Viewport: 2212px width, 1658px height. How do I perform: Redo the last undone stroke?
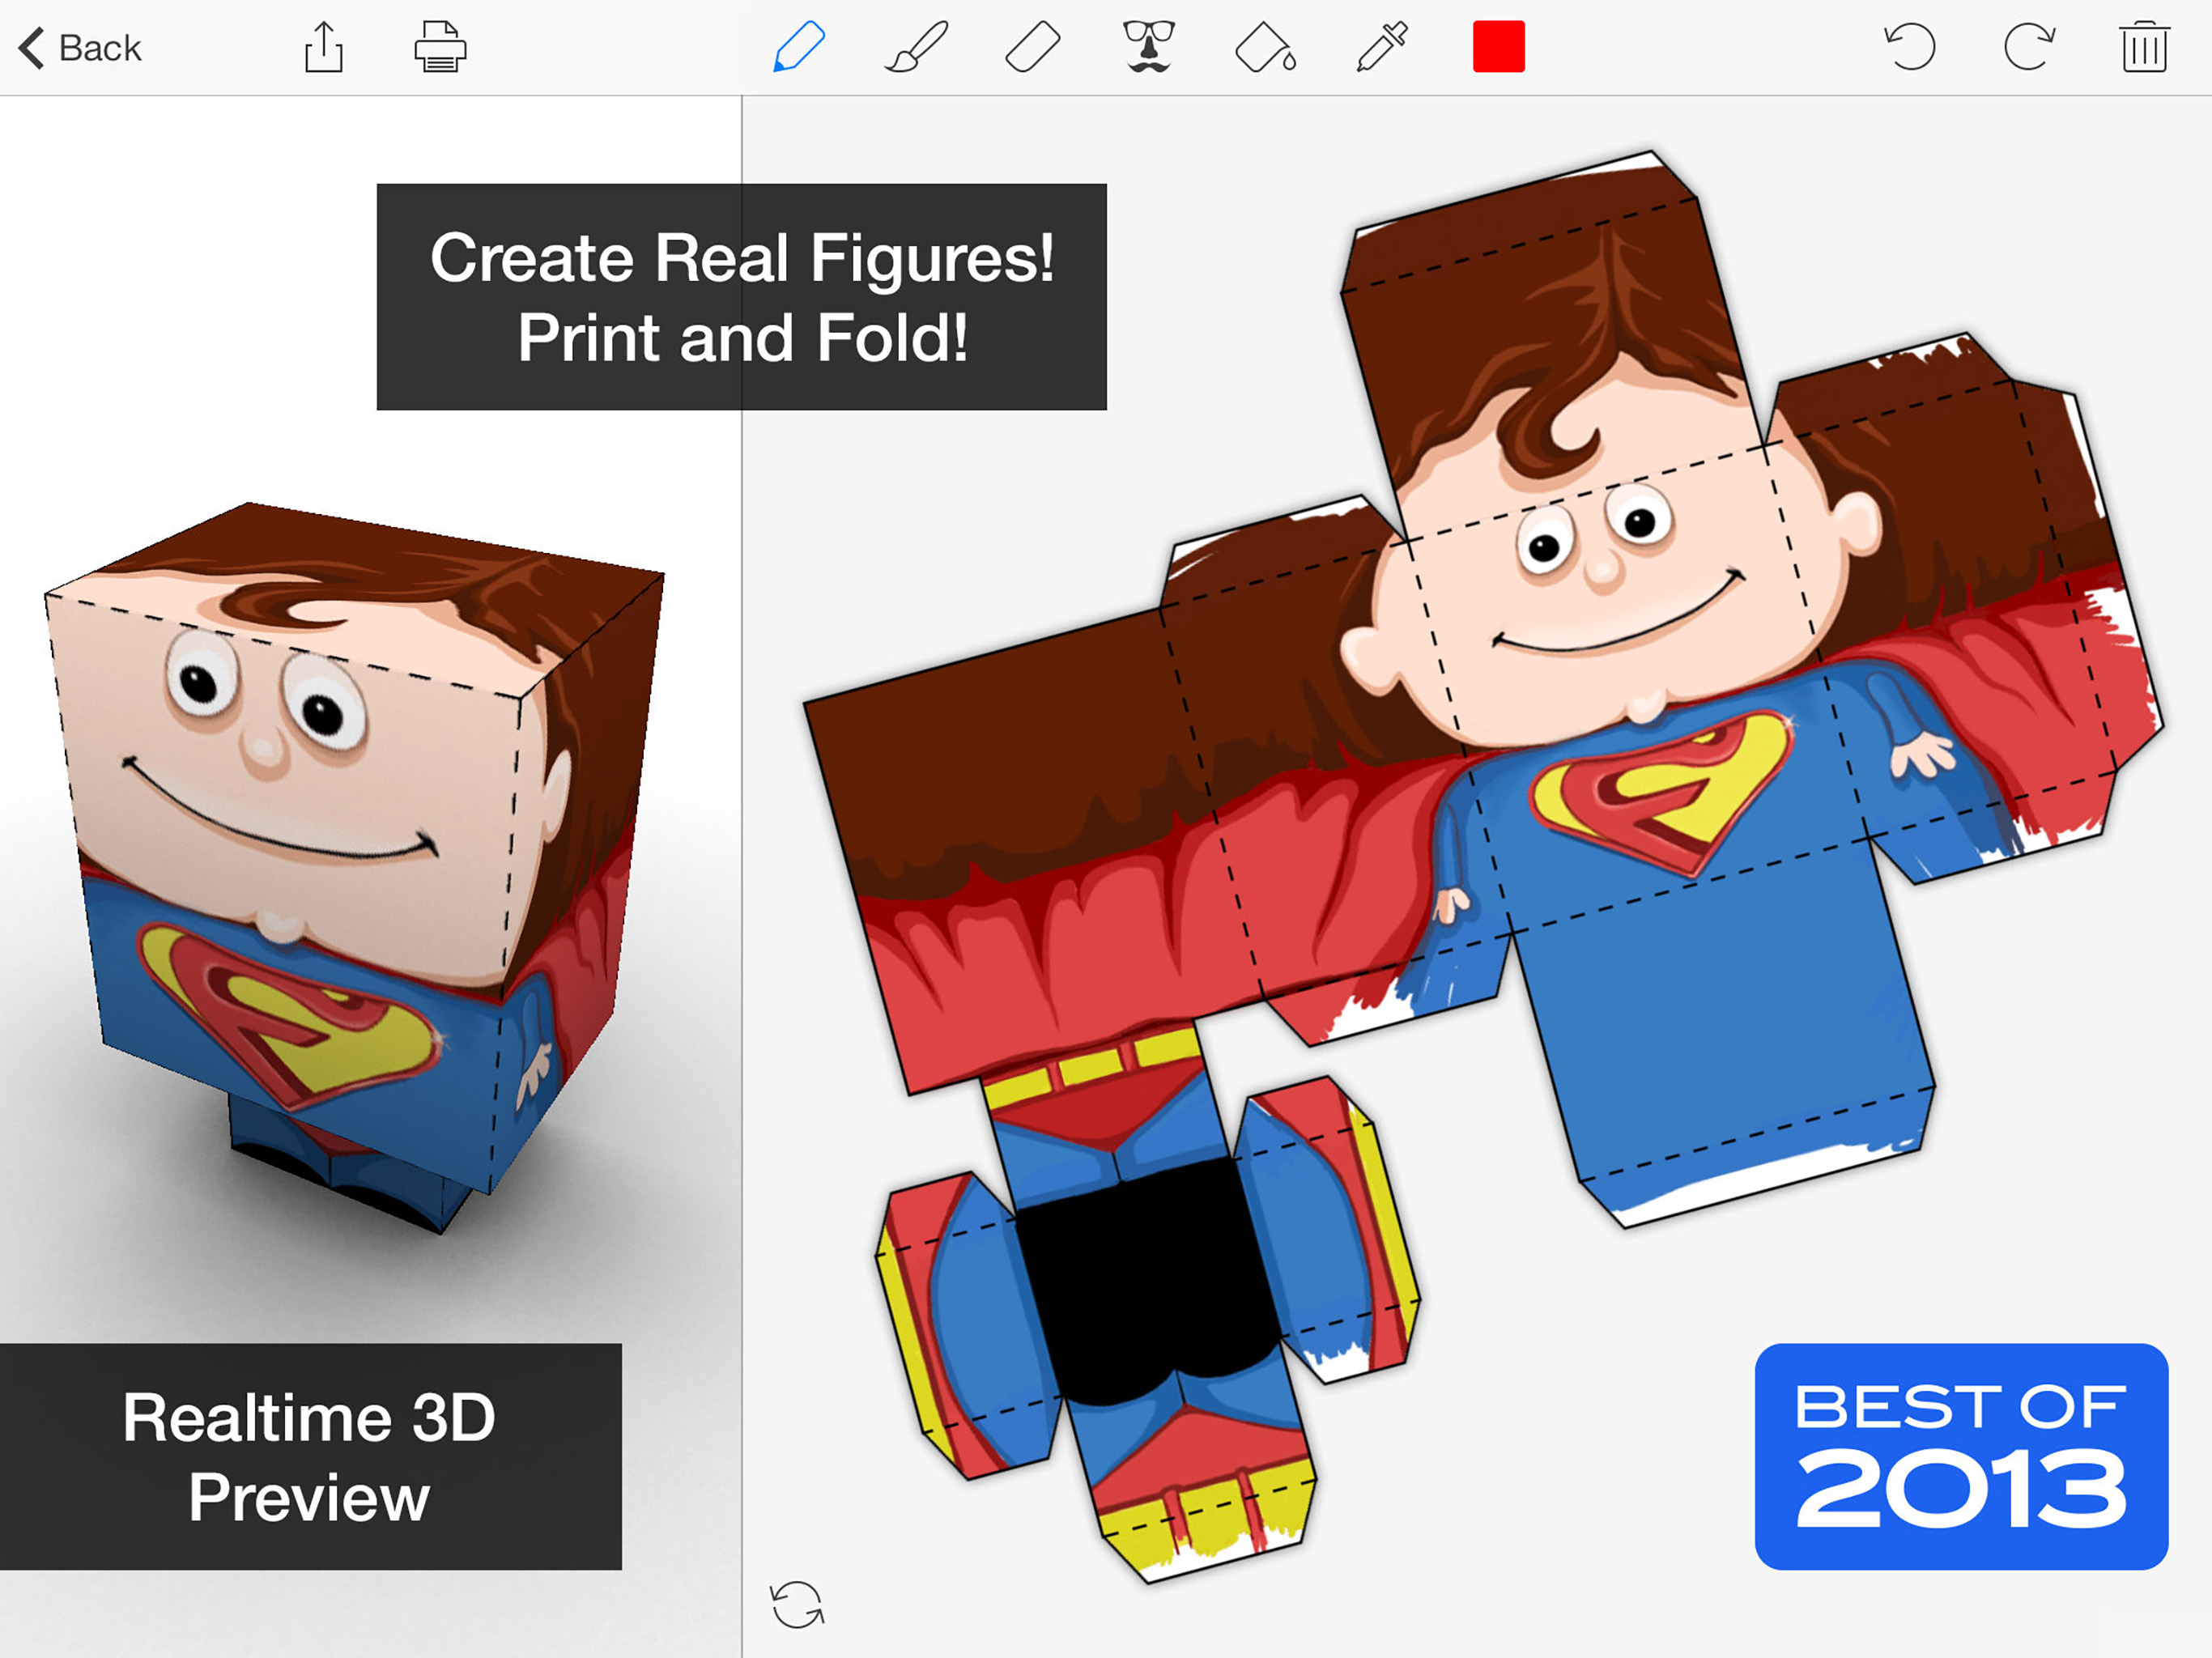point(2028,47)
